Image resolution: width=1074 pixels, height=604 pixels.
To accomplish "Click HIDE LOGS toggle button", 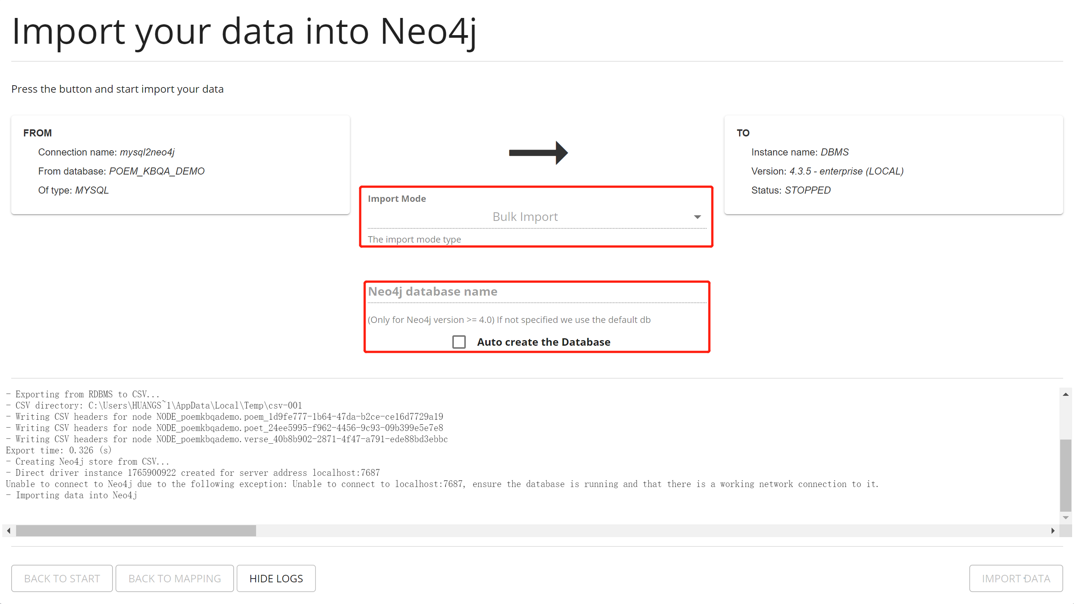I will click(x=276, y=578).
